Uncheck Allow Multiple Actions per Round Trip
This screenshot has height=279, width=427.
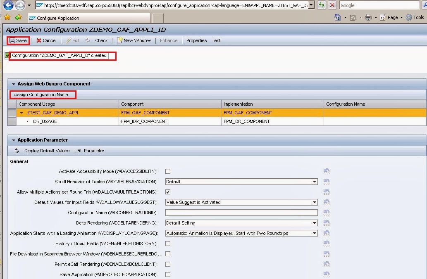[168, 192]
